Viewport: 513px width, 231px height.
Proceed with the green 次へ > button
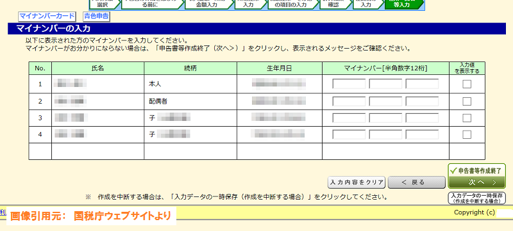pyautogui.click(x=477, y=182)
